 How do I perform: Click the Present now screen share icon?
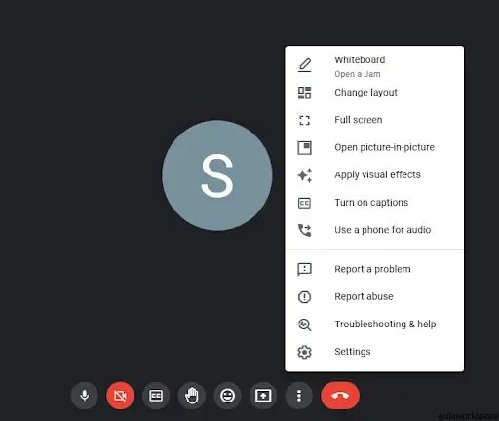coord(263,396)
